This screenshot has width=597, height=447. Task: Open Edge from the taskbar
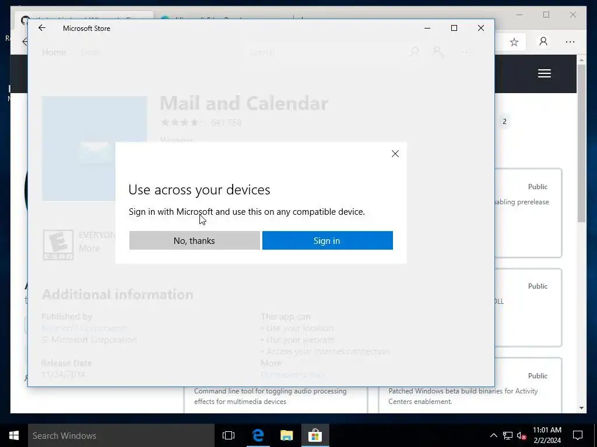coord(258,435)
